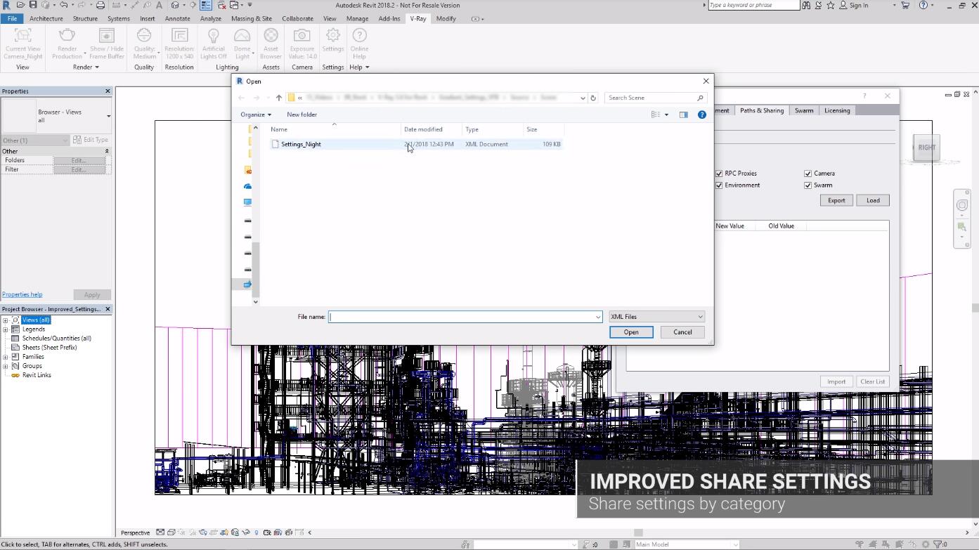Toggle the preview pane icon in dialog

click(x=683, y=114)
